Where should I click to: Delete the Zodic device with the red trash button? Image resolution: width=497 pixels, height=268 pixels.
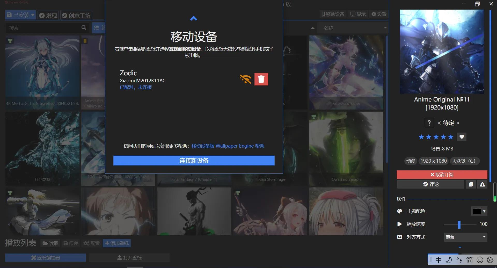click(x=261, y=79)
